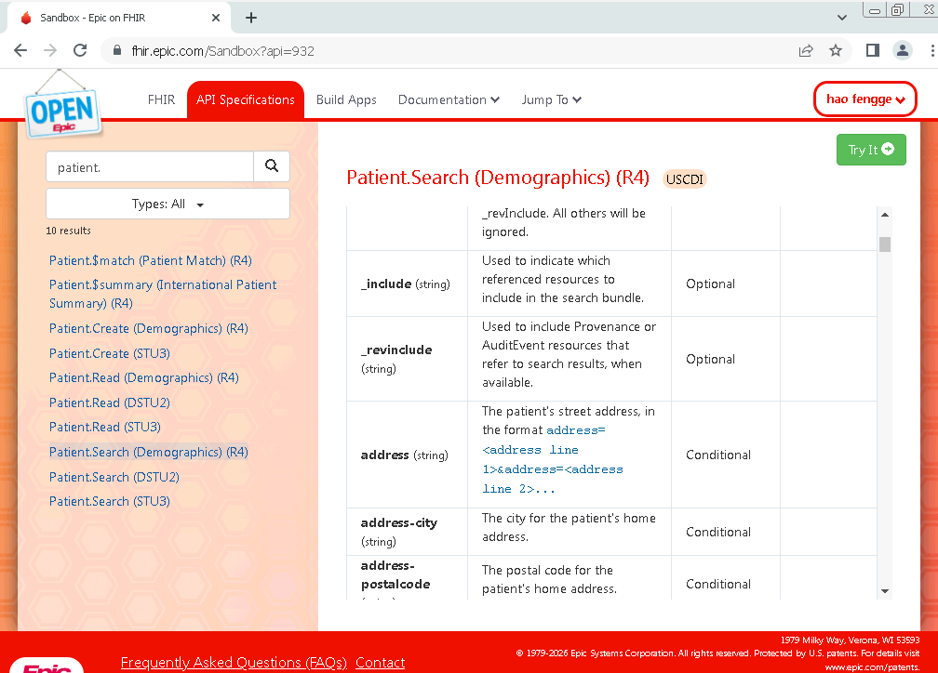
Task: Click the 10 results count text
Action: pos(68,231)
